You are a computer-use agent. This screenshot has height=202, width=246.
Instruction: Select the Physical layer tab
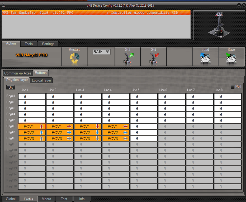(17, 80)
